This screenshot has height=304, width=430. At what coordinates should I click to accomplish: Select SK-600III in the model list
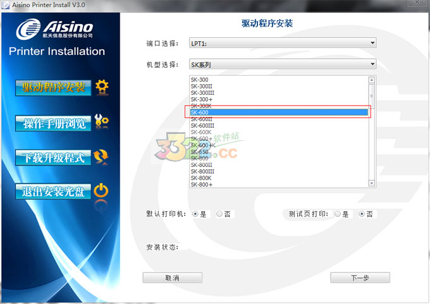click(x=279, y=126)
